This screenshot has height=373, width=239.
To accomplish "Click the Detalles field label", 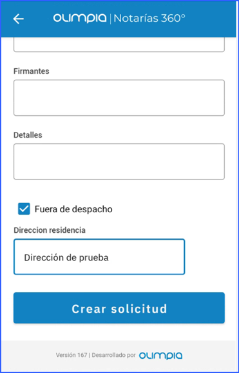I will pos(28,135).
